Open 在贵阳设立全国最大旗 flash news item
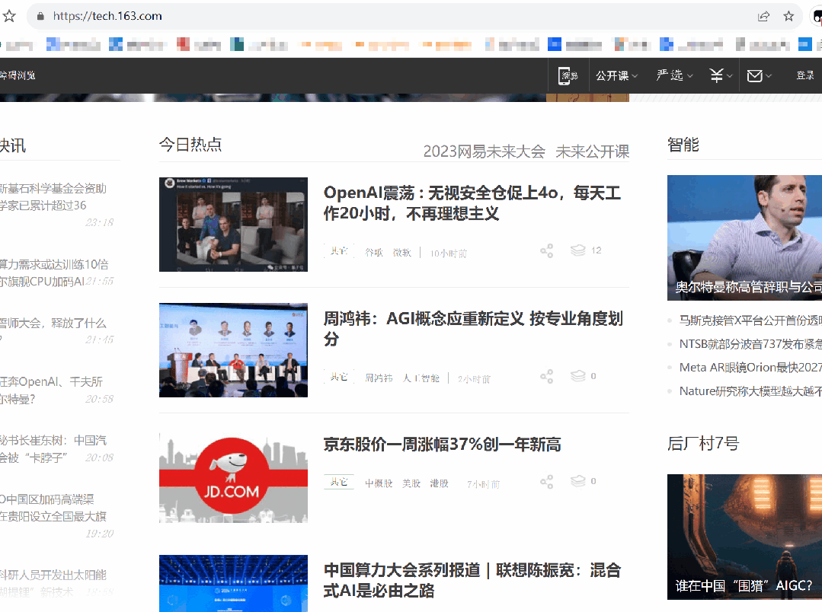 point(53,508)
